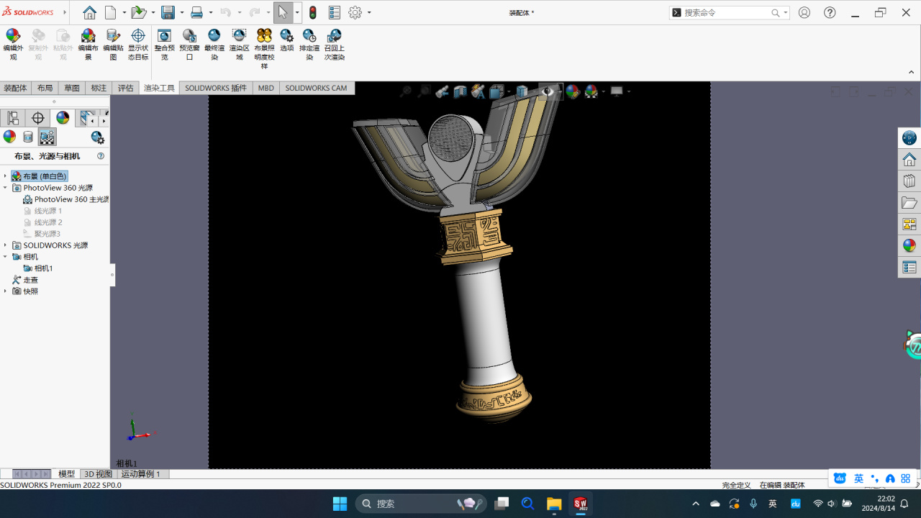
Task: Expand the SOLIDWORKS logo menu arrow
Action: (65, 13)
